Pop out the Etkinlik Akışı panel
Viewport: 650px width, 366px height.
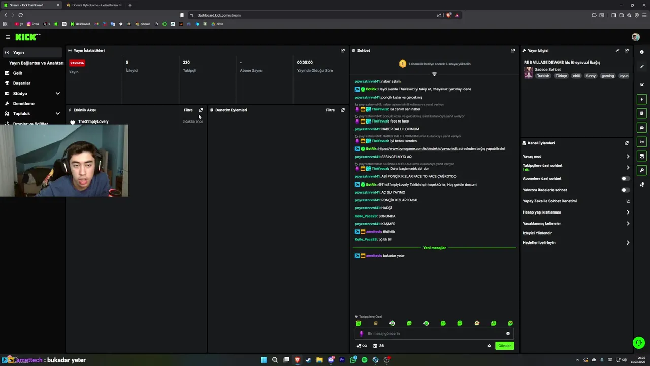(201, 110)
